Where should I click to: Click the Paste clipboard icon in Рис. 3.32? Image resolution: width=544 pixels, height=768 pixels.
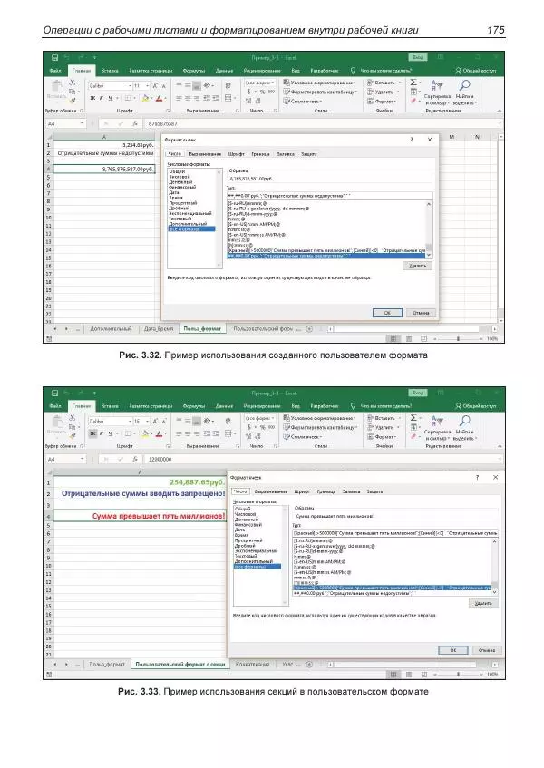tap(57, 86)
